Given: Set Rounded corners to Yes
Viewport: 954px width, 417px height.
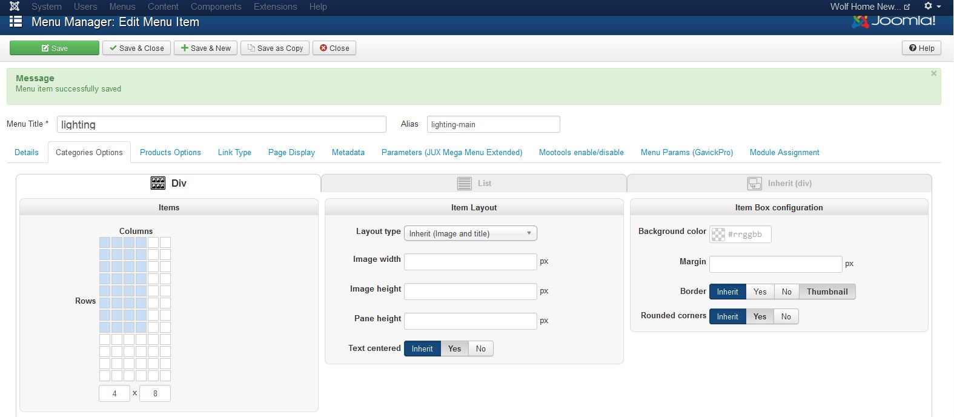Looking at the screenshot, I should pyautogui.click(x=760, y=316).
